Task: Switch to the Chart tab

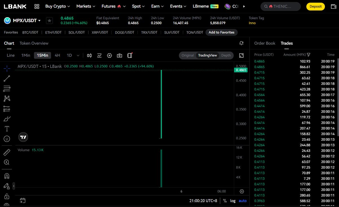Action: pyautogui.click(x=9, y=43)
